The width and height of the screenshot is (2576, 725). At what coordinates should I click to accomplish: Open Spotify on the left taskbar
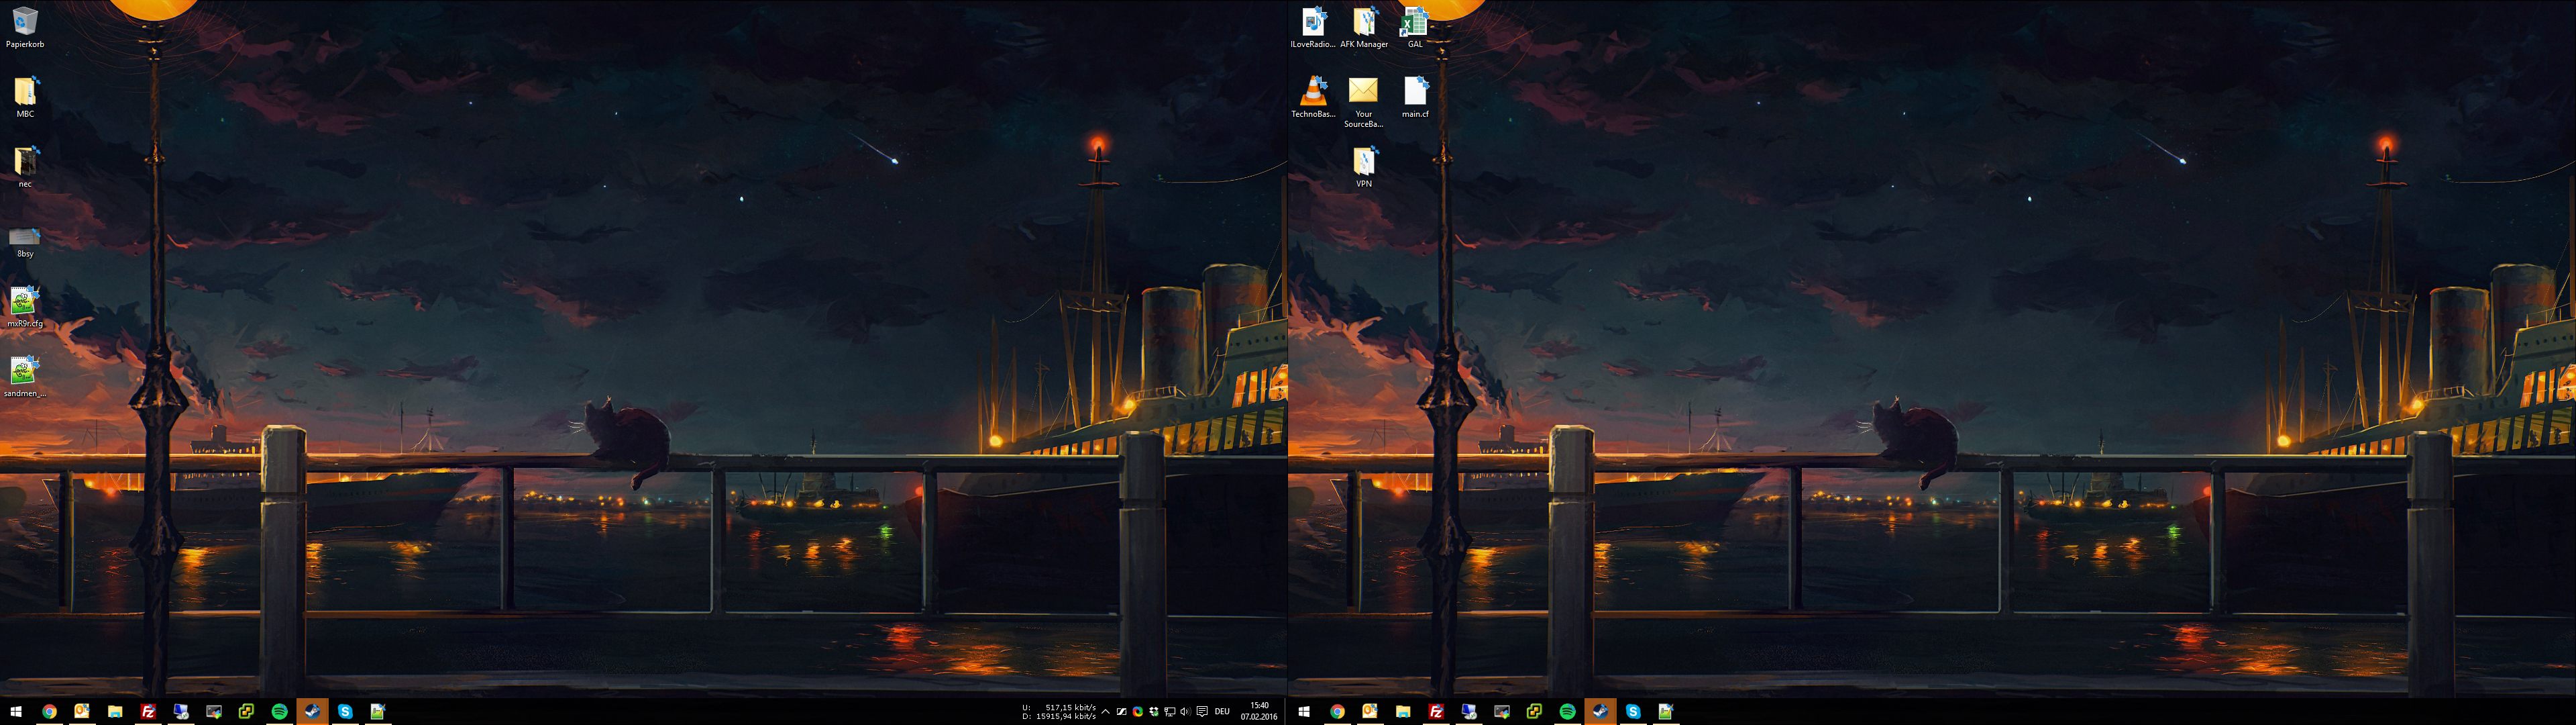pyautogui.click(x=279, y=711)
